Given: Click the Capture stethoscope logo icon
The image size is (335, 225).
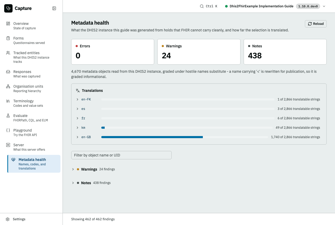Looking at the screenshot, I should [8, 8].
